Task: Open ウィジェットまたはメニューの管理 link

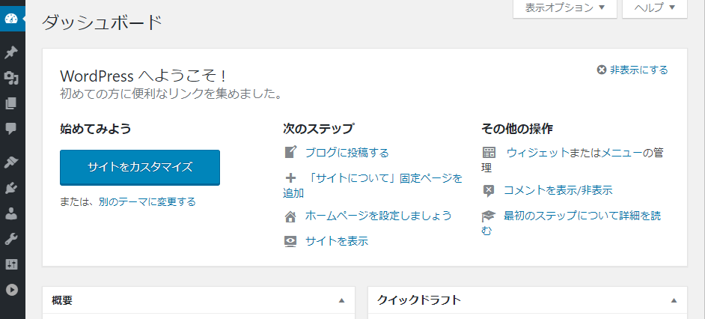Action: click(x=573, y=159)
